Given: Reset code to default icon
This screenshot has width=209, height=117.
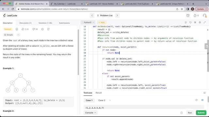Looking at the screenshot, I should (190, 22).
